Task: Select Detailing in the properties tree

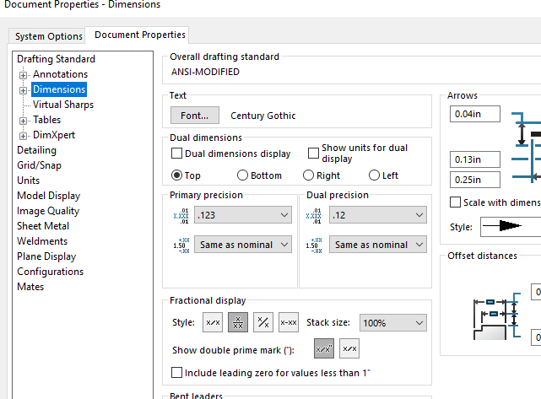Action: click(x=37, y=150)
